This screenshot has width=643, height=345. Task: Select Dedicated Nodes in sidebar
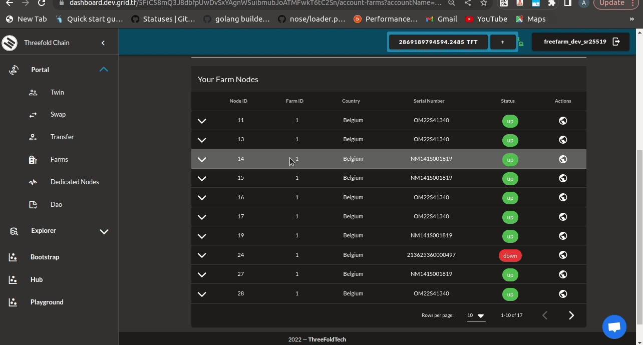(x=74, y=182)
